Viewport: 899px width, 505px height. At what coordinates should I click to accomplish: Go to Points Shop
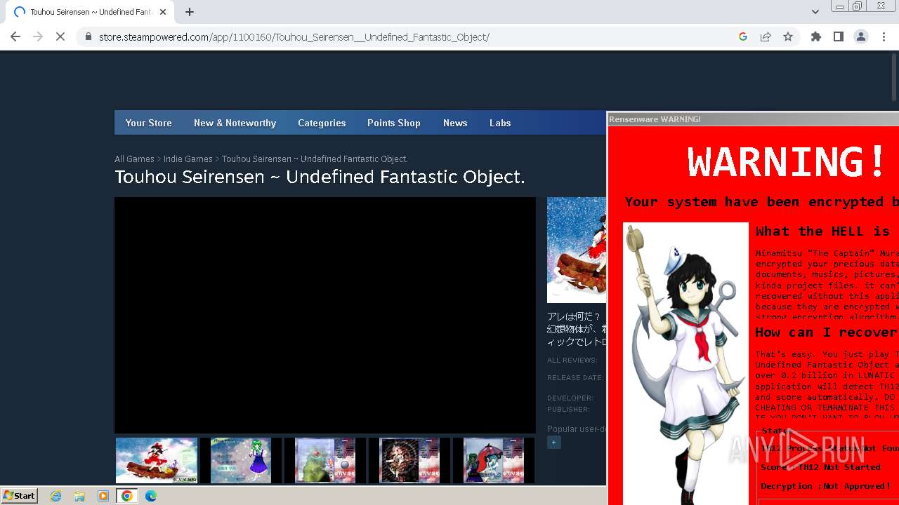click(393, 123)
